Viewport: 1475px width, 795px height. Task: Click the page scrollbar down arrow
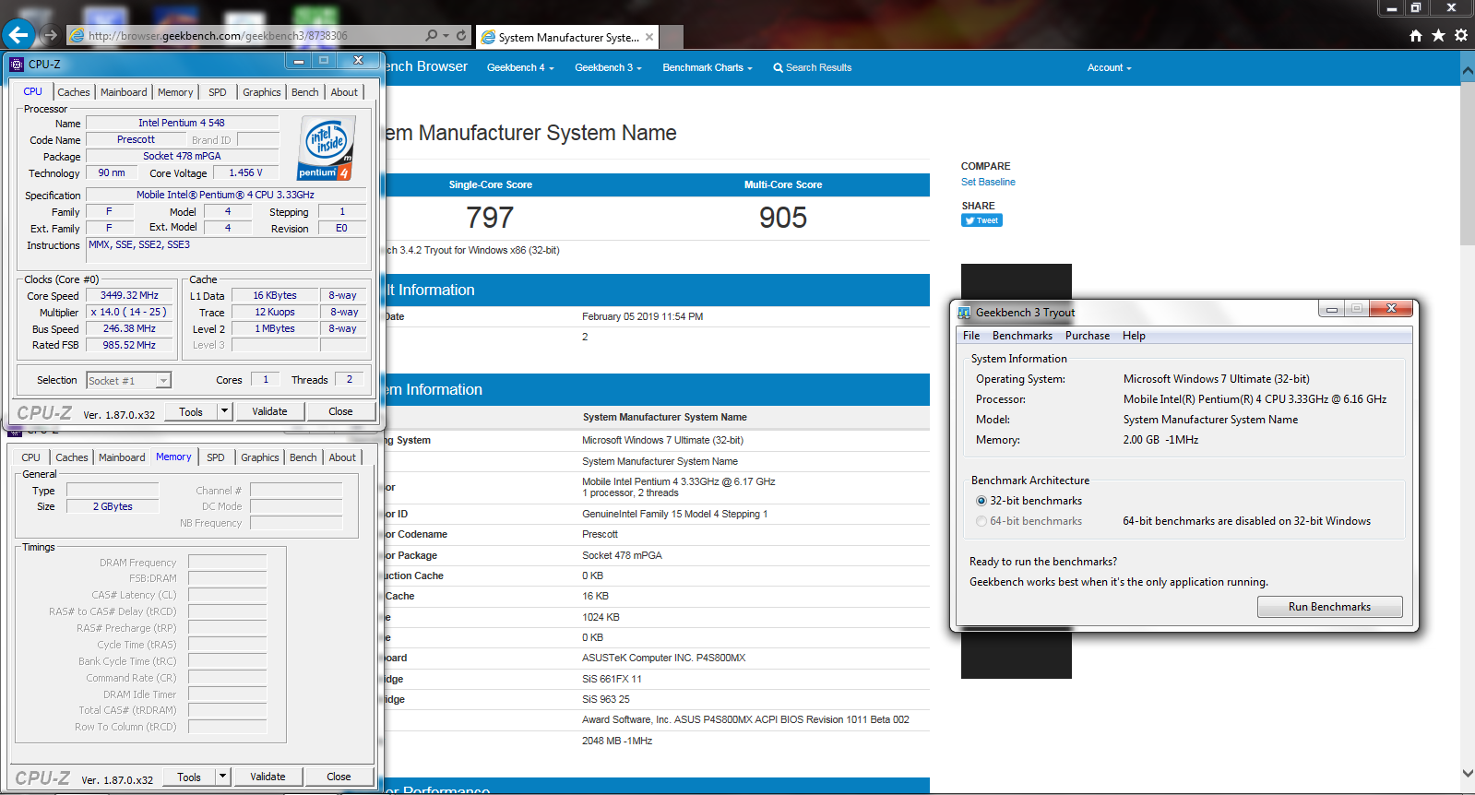point(1468,773)
